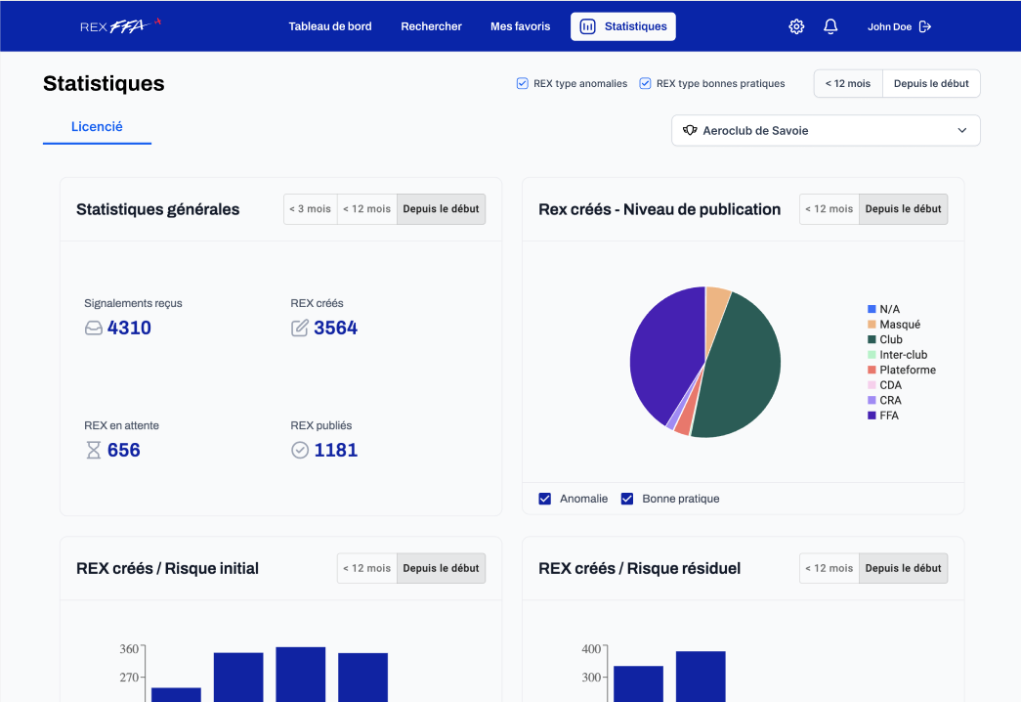
Task: Open notifications bell icon
Action: (830, 26)
